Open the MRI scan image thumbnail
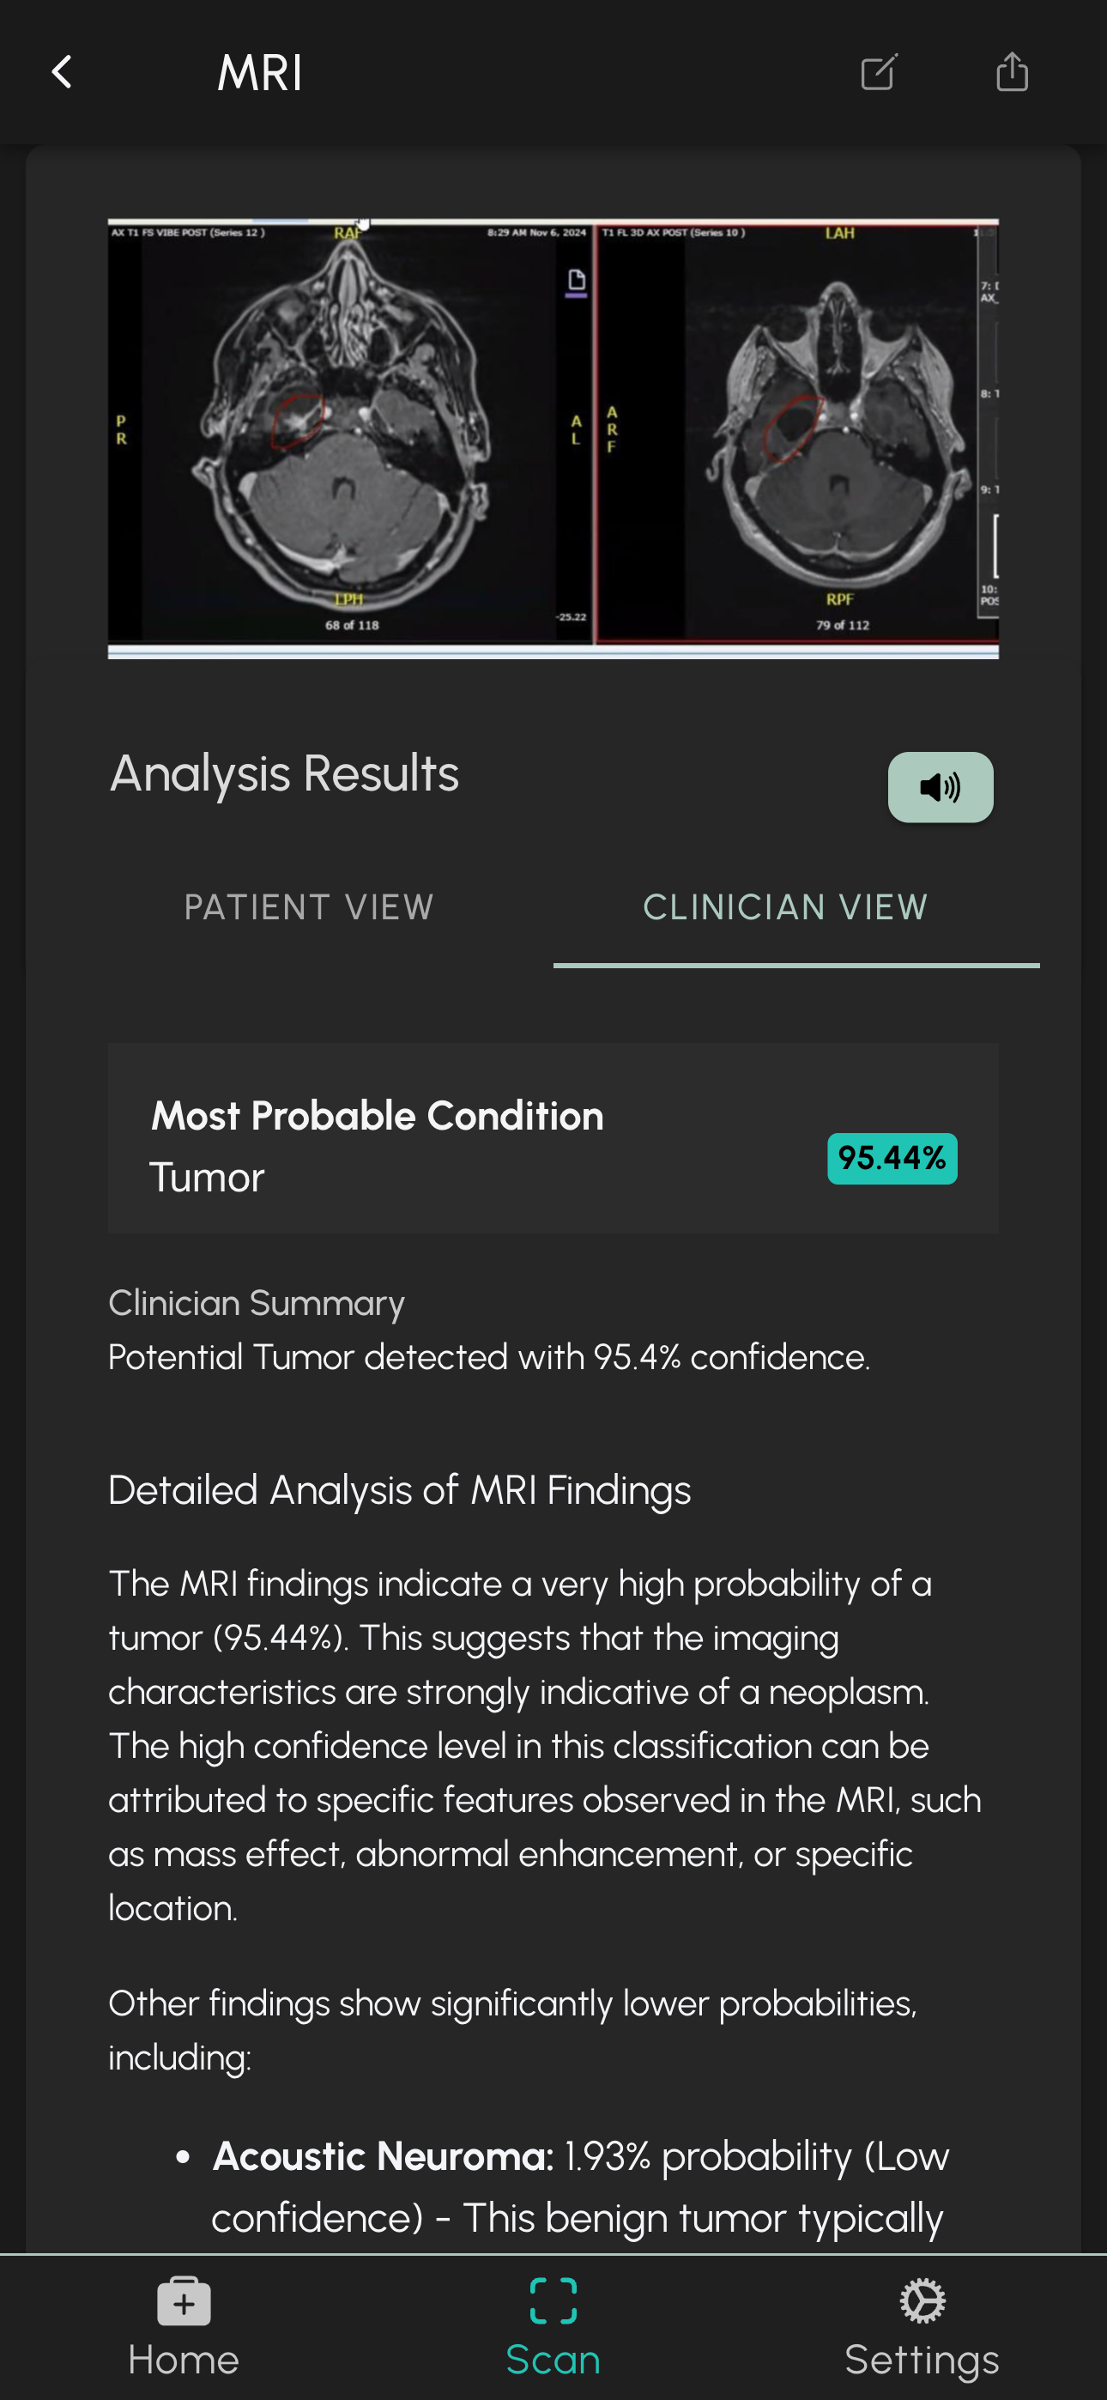 [553, 439]
